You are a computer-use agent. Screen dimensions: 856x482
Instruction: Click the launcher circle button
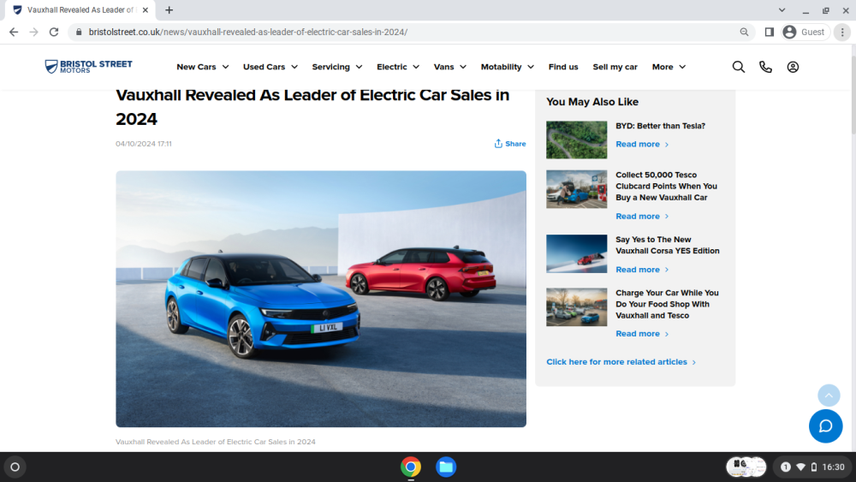tap(15, 467)
